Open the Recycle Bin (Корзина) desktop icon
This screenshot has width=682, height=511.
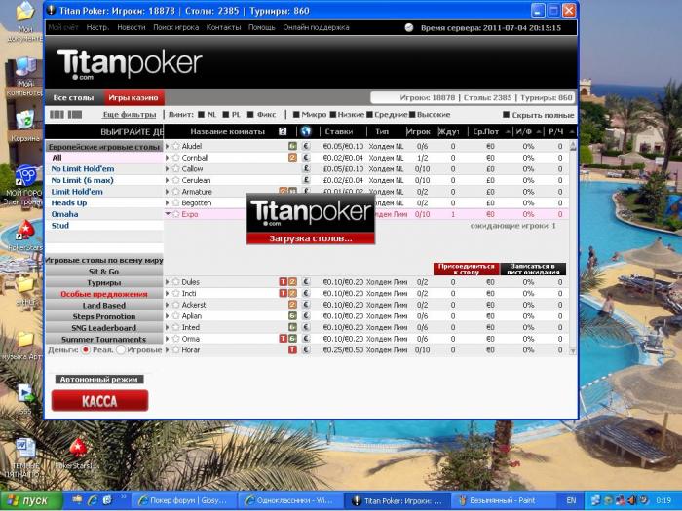point(24,120)
